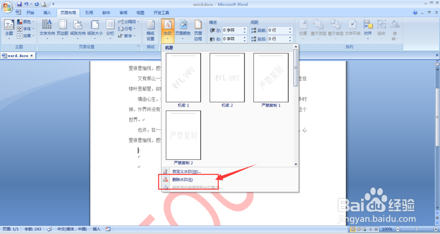Click the 字数: 243 word count
The image size is (440, 234).
(33, 229)
